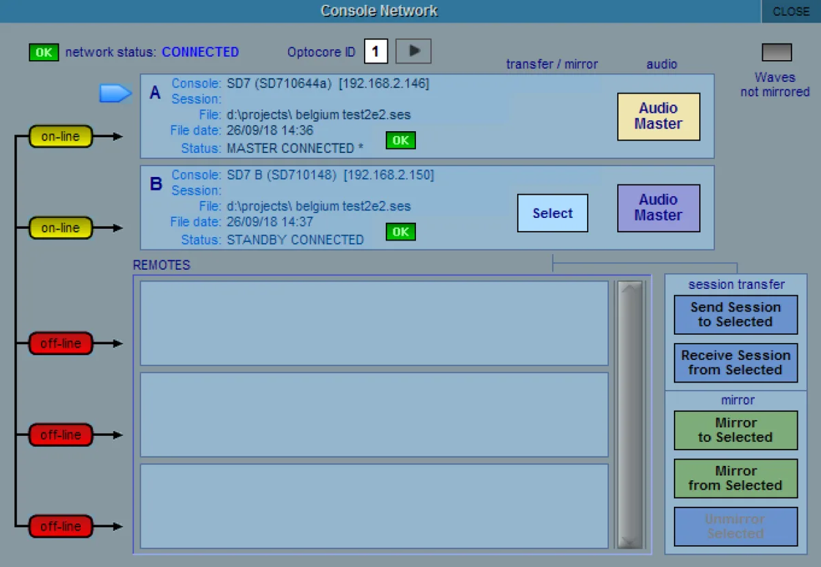Screen dimensions: 821x567
Task: Click Receive Session from Selected
Action: click(735, 363)
